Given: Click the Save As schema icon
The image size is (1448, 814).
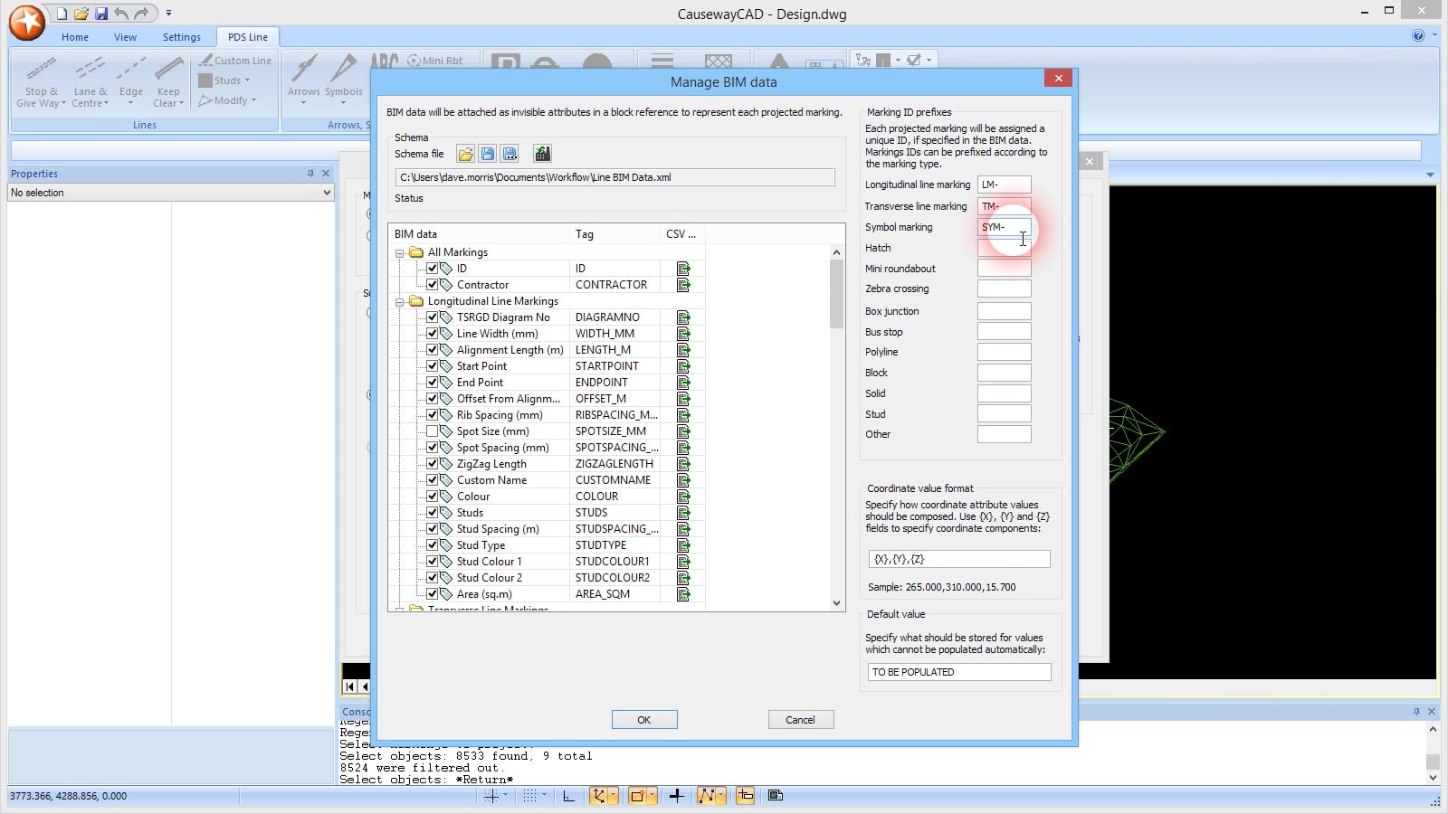Looking at the screenshot, I should pyautogui.click(x=509, y=154).
